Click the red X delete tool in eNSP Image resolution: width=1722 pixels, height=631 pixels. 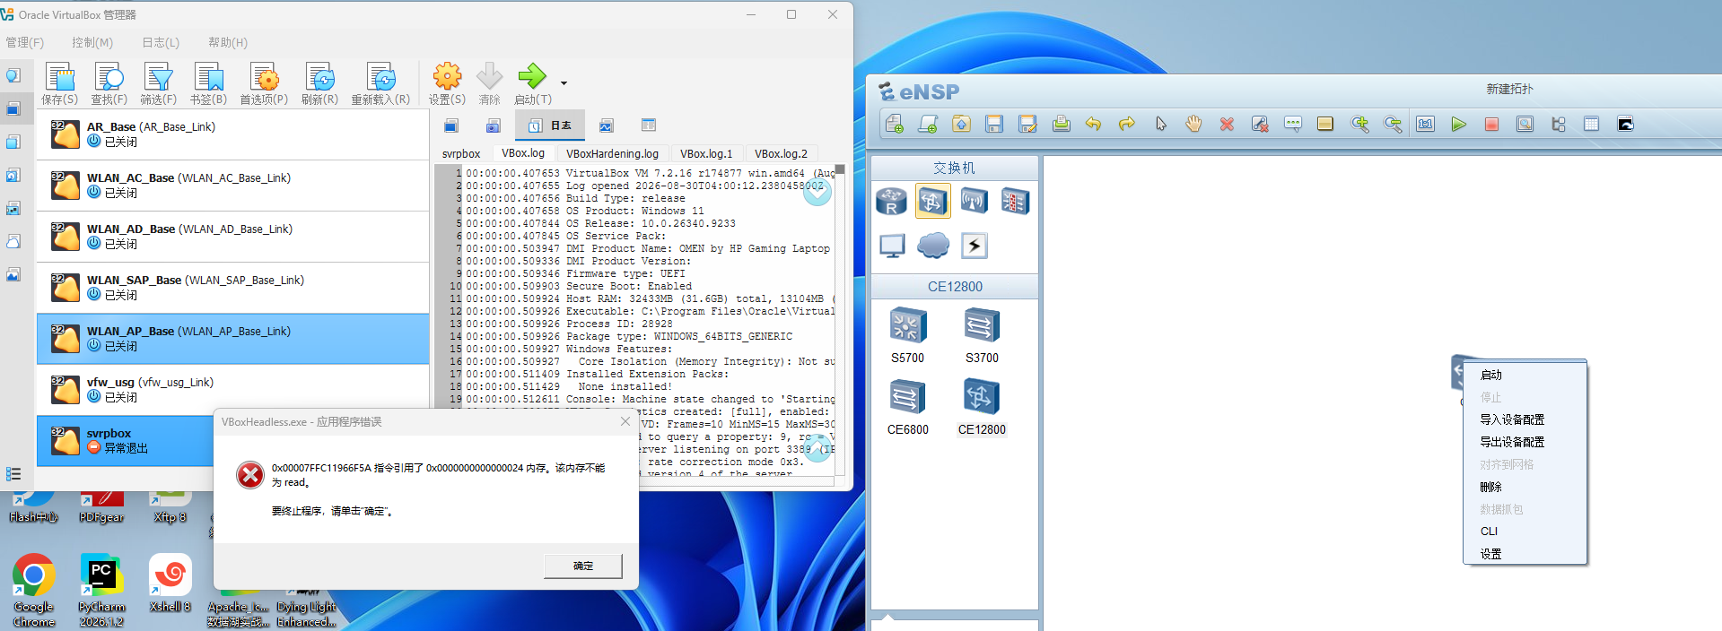pos(1227,124)
